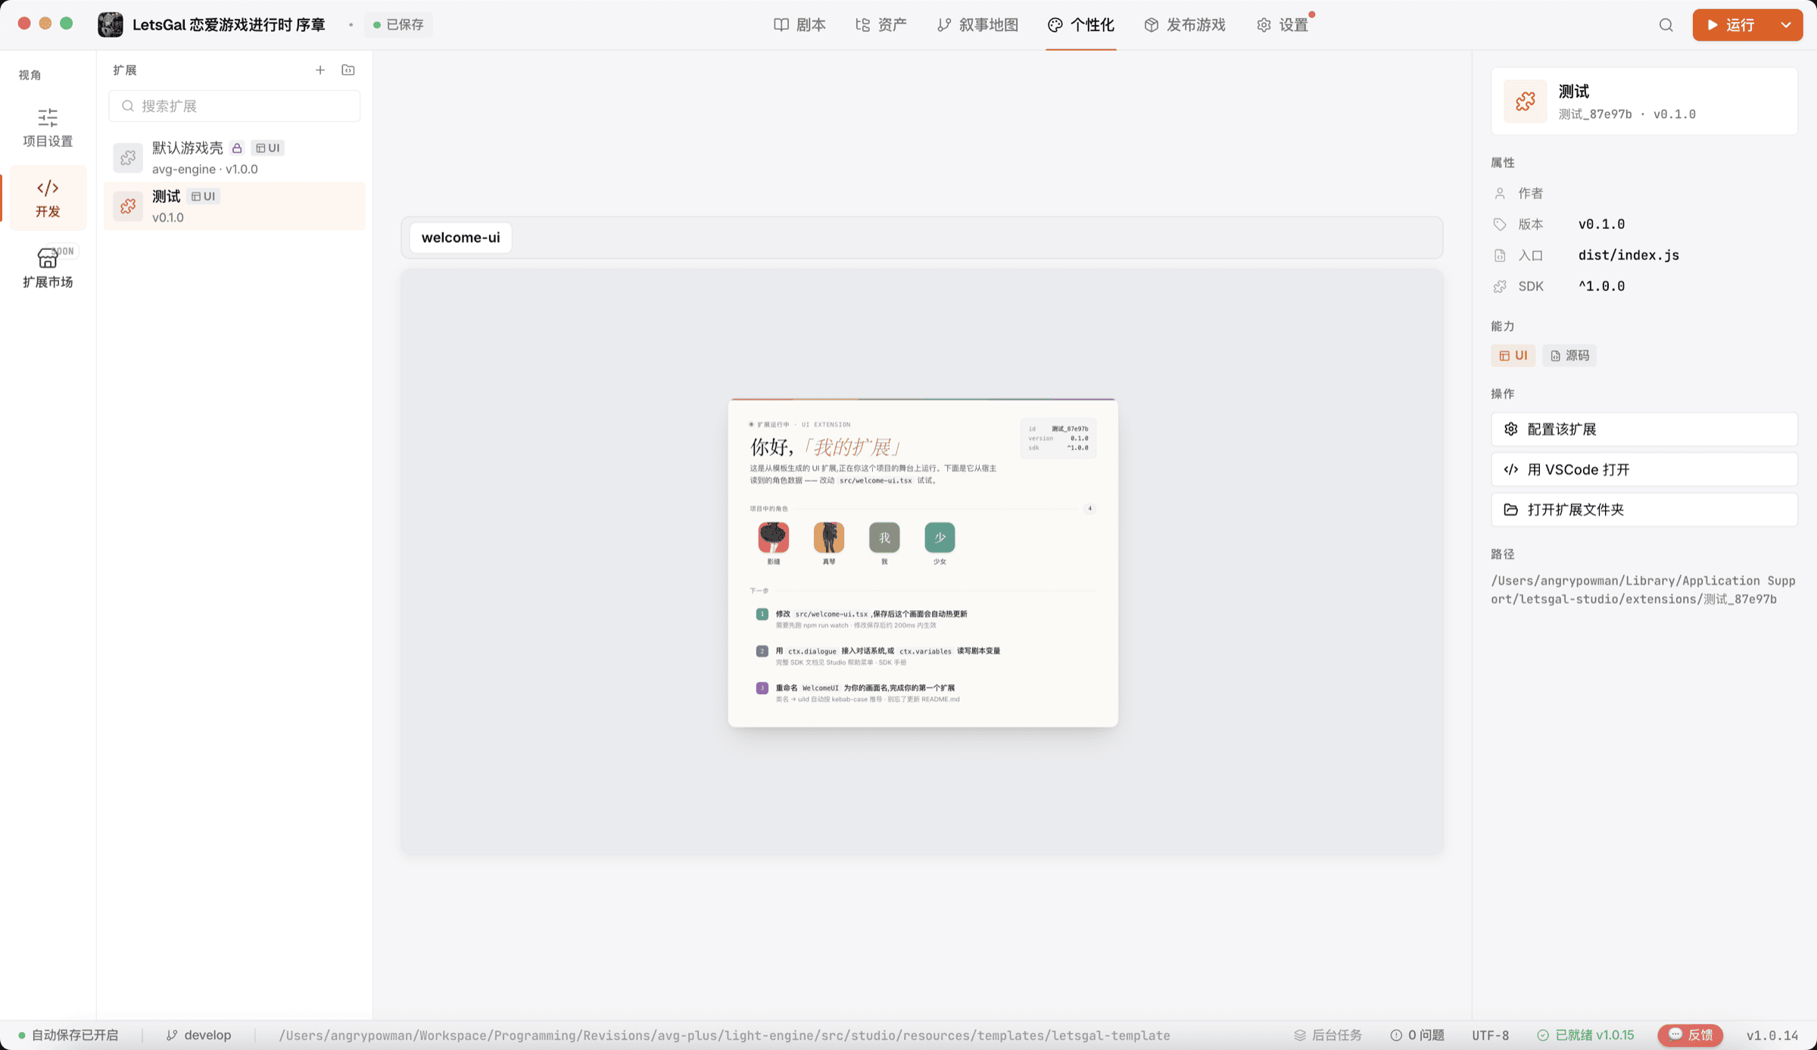Viewport: 1817px width, 1050px height.
Task: Open the 叙事地图 tab
Action: click(977, 25)
